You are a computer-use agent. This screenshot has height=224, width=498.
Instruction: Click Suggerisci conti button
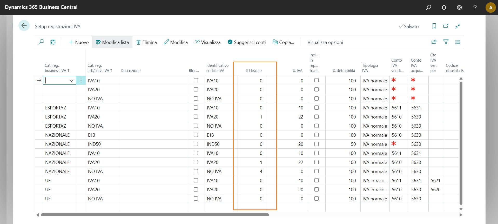[x=247, y=42]
